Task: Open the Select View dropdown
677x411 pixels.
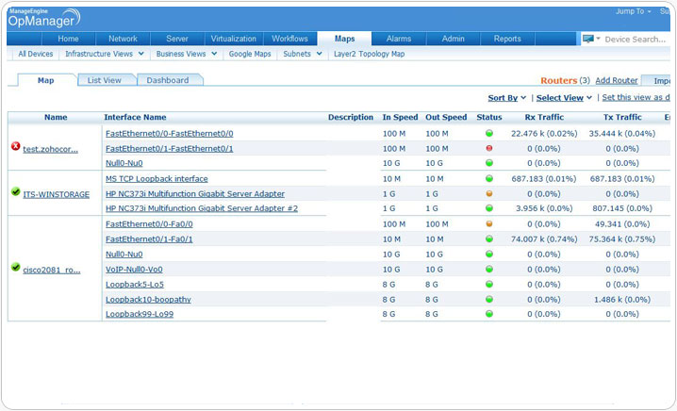Action: [x=564, y=98]
